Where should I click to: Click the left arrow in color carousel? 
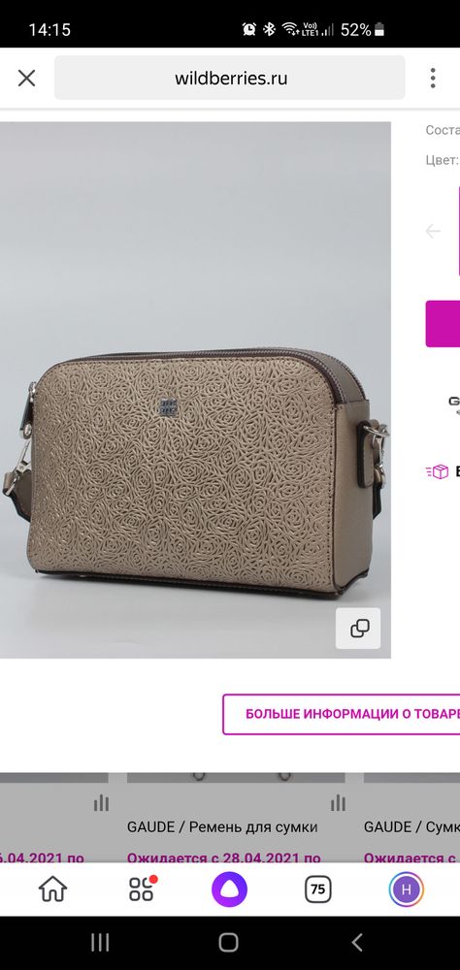click(x=433, y=232)
